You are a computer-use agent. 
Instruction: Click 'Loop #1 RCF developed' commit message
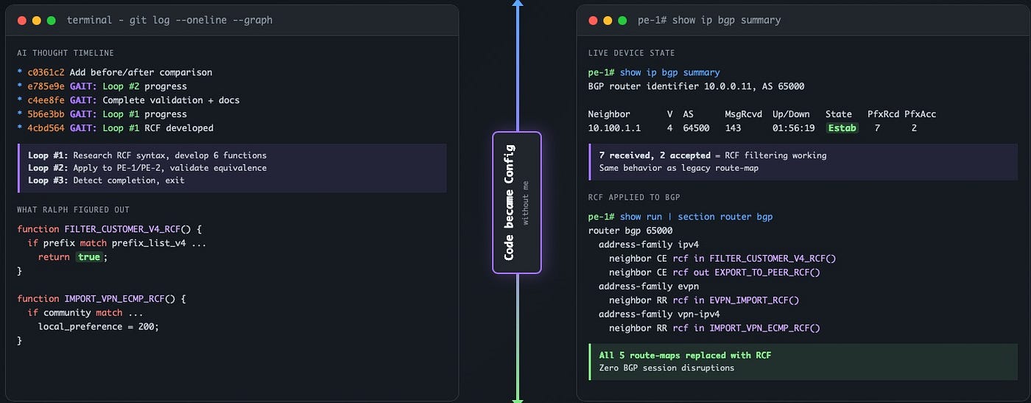click(158, 128)
